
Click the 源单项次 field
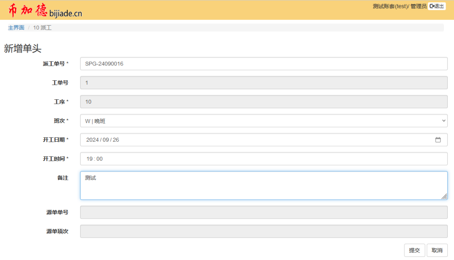coord(263,231)
